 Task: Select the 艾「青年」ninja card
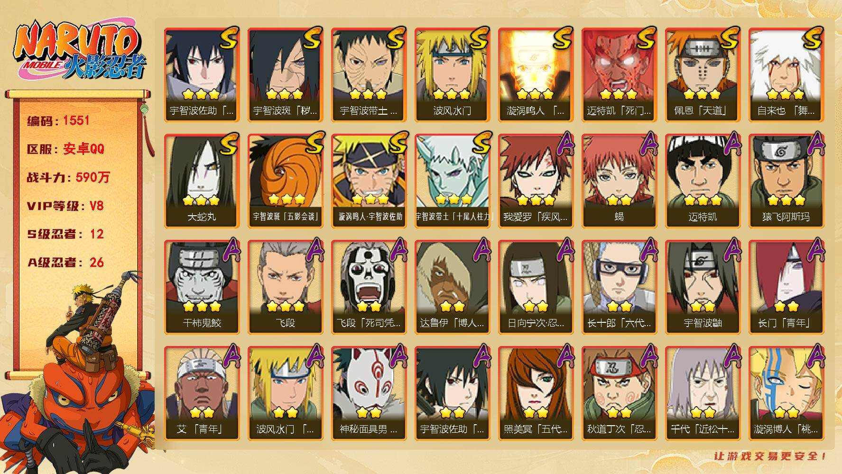coord(202,393)
